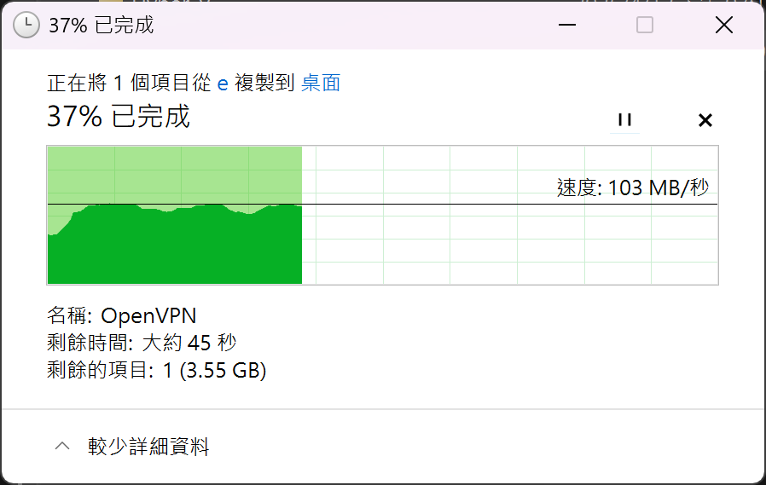Open the source folder link e
Screen dimensions: 766x485
(223, 84)
